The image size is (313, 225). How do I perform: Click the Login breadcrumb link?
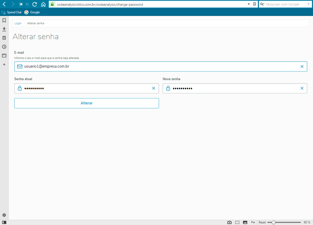pos(18,23)
